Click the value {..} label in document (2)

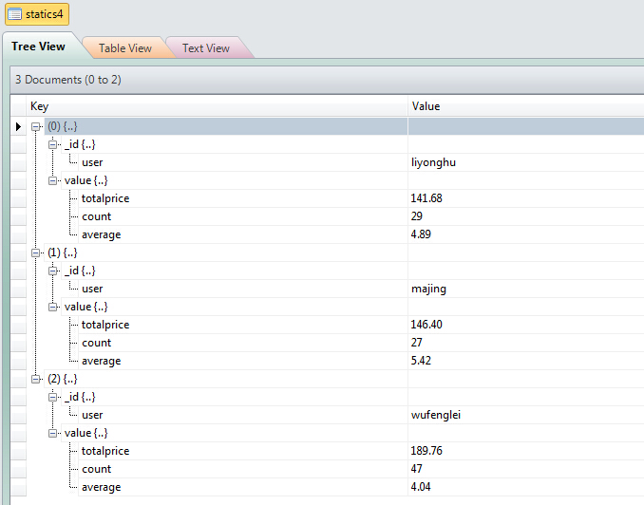[x=85, y=433]
